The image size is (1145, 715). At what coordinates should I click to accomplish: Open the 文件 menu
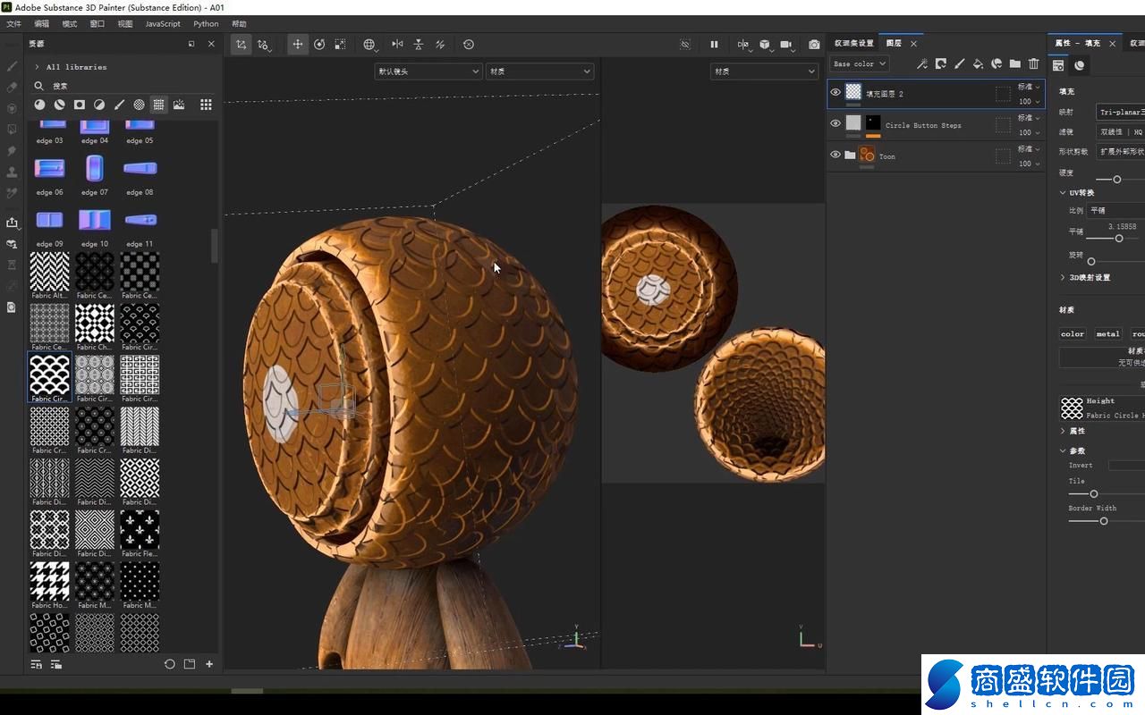click(x=13, y=24)
